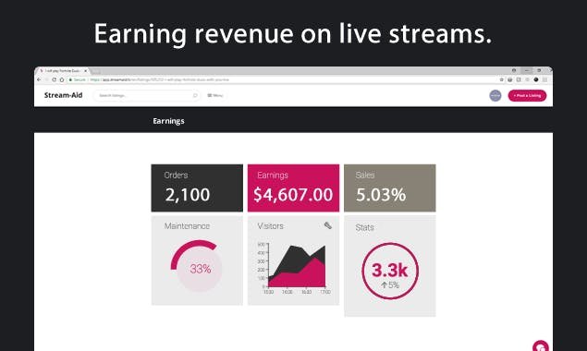The height and width of the screenshot is (351, 587).
Task: Open the Menu hamburger item
Action: 215,96
